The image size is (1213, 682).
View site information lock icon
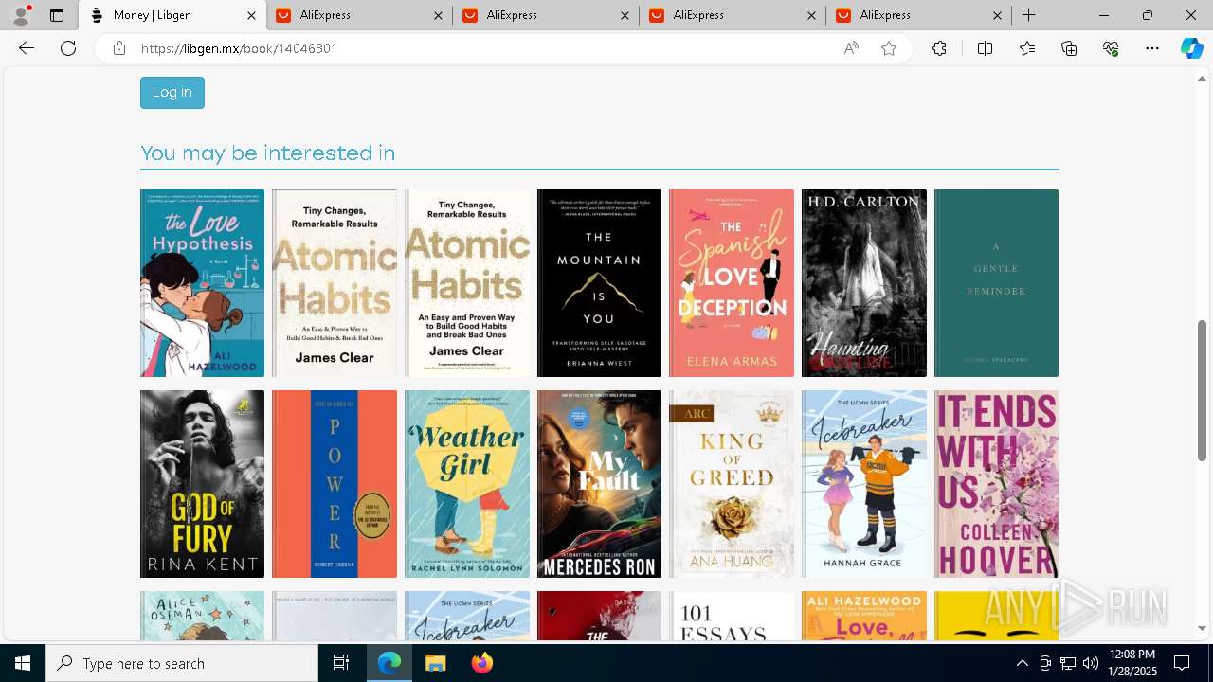(119, 48)
